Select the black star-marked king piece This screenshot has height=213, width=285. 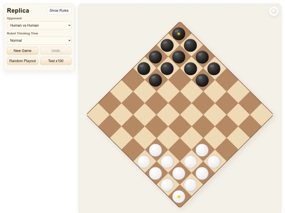(x=179, y=34)
